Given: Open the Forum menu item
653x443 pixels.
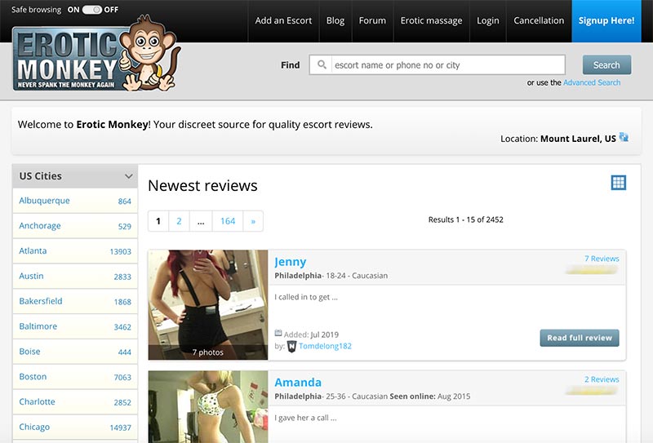Looking at the screenshot, I should [x=372, y=20].
